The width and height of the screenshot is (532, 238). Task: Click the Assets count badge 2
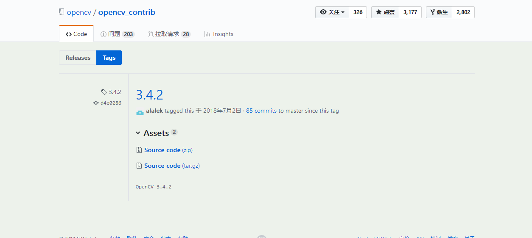[x=174, y=132]
